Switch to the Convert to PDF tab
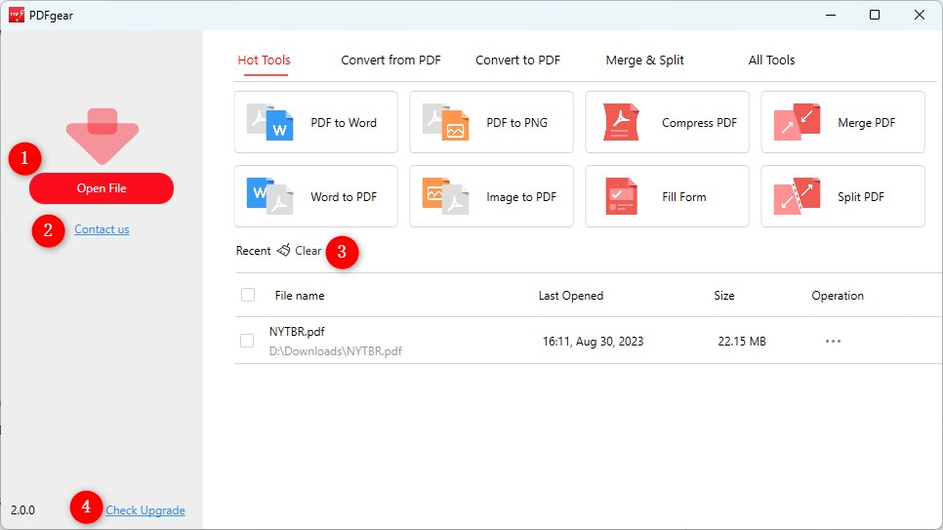943x530 pixels. 517,61
